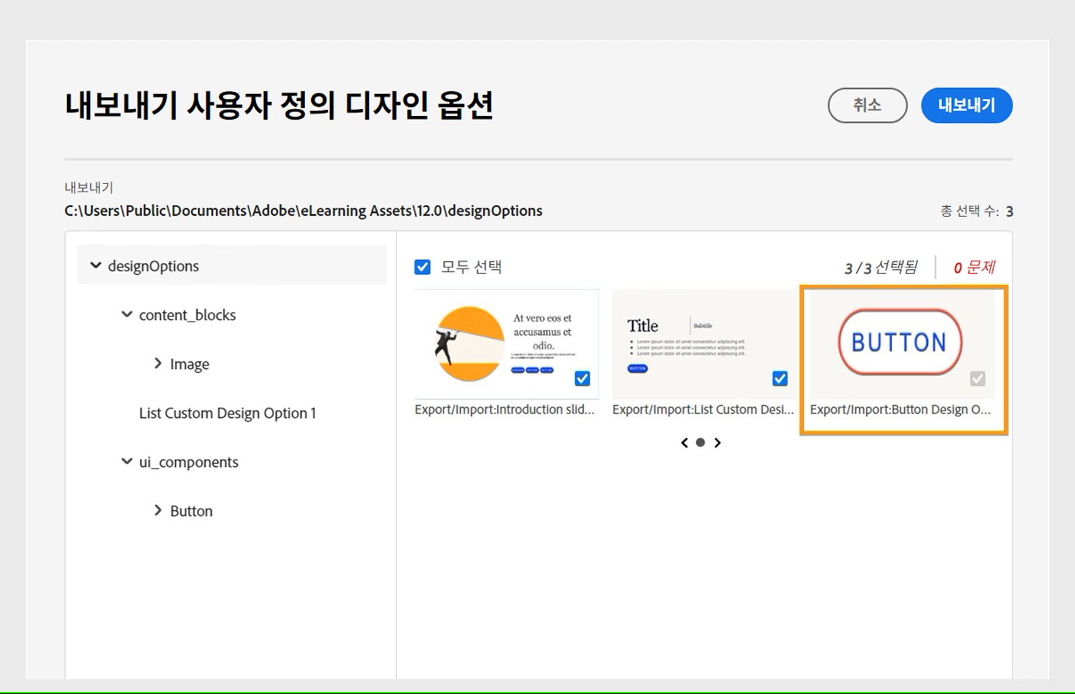The image size is (1075, 694).
Task: Click the right carousel navigation arrow
Action: click(718, 443)
